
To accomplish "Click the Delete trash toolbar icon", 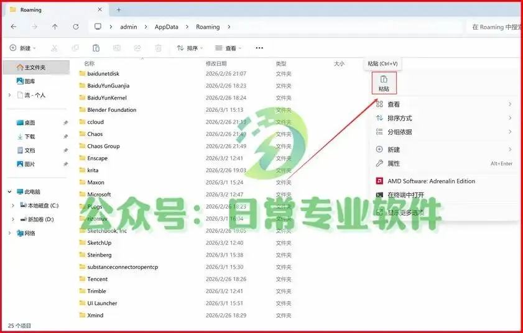I will pyautogui.click(x=159, y=48).
